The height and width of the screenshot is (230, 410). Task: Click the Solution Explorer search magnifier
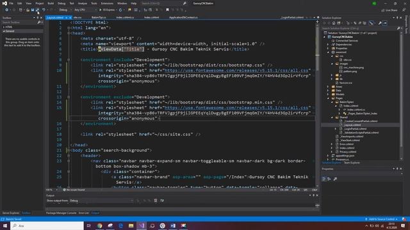pyautogui.click(x=398, y=28)
